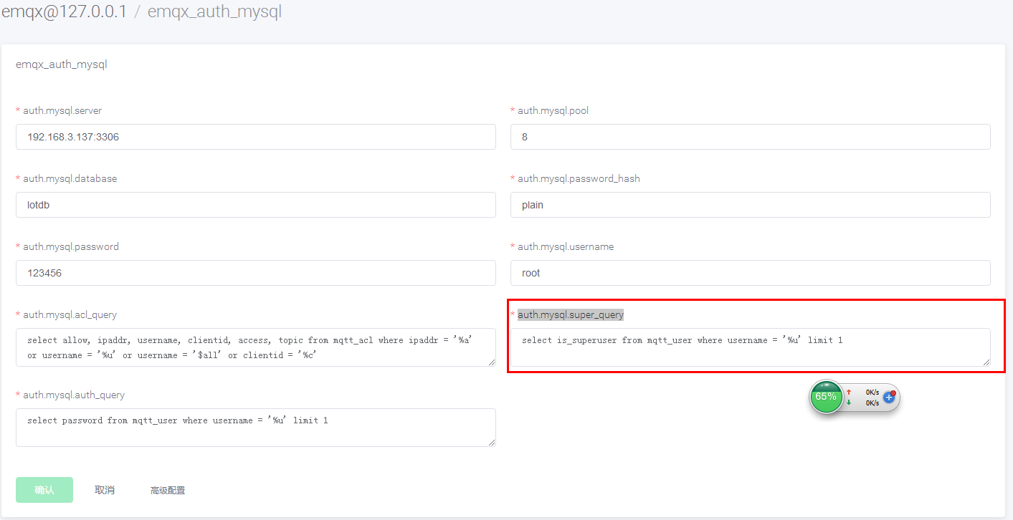Confirm settings with the green 确认 button

click(x=44, y=490)
